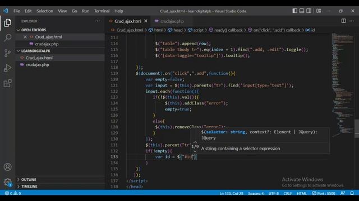Screen dimensions: 359x201
Task: Click line number 119 in the gutter
Action: tap(114, 73)
